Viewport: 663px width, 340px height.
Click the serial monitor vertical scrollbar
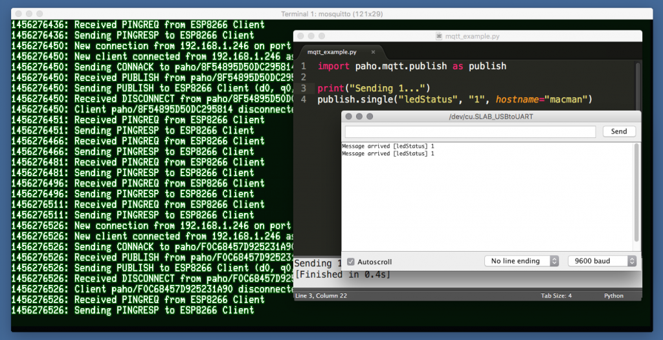click(x=636, y=194)
